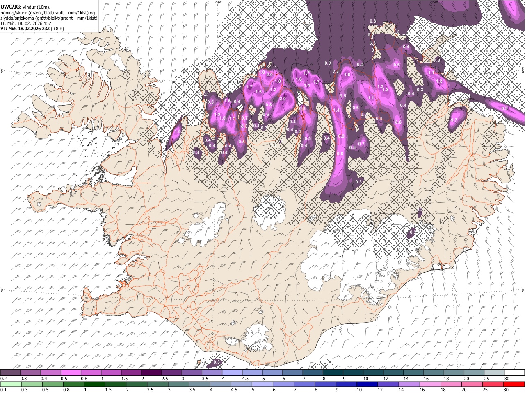Pick the 20–25 hot pink rain legend swatch
This screenshot has width=525, height=393.
tap(471, 384)
